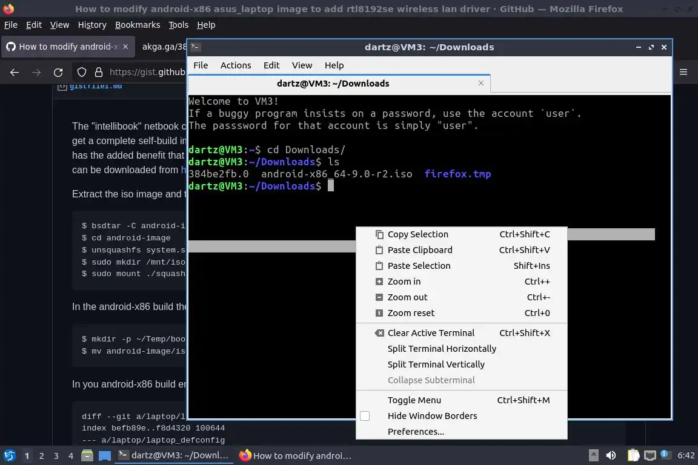Switch to workspace 2
Screen dimensions: 698x465
tap(42, 456)
